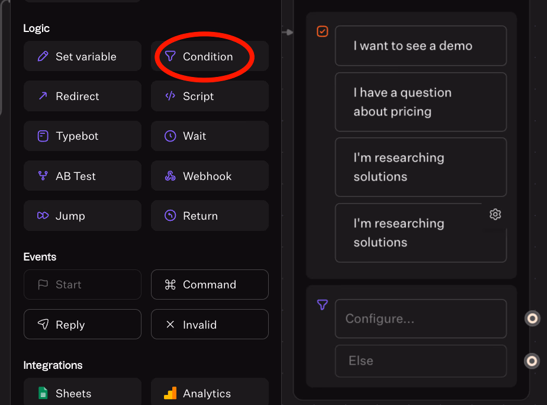Viewport: 547px width, 405px height.
Task: Select the Command event block
Action: point(210,285)
